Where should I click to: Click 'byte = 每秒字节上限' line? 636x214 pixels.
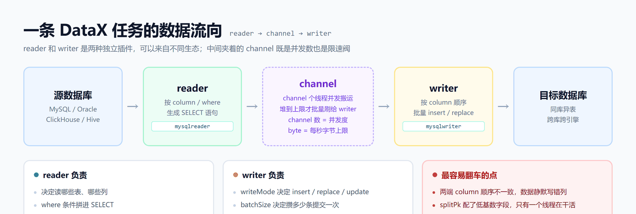(318, 130)
